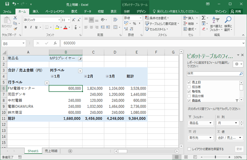The height and width of the screenshot is (160, 247).
Task: Select the Format Painter brush icon
Action: click(15, 29)
